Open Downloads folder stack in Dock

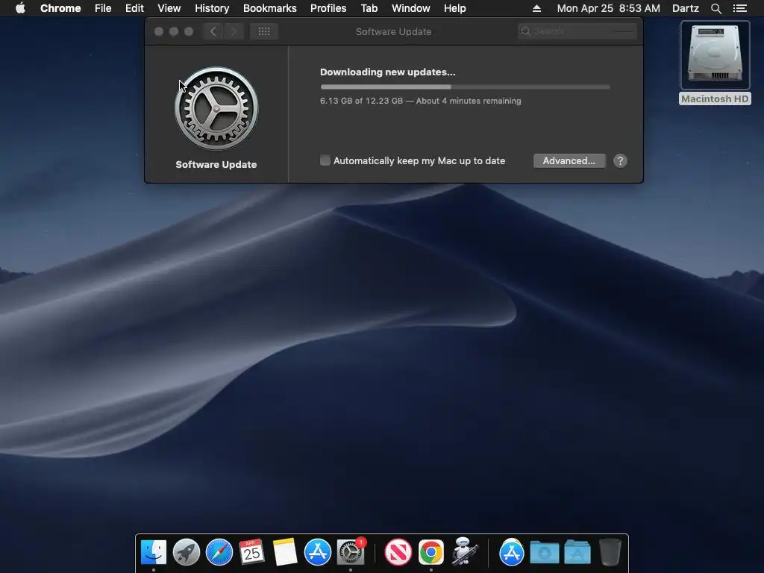click(x=544, y=553)
